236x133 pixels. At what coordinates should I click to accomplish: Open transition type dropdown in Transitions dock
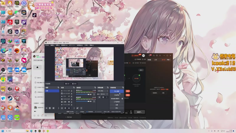(x=103, y=91)
